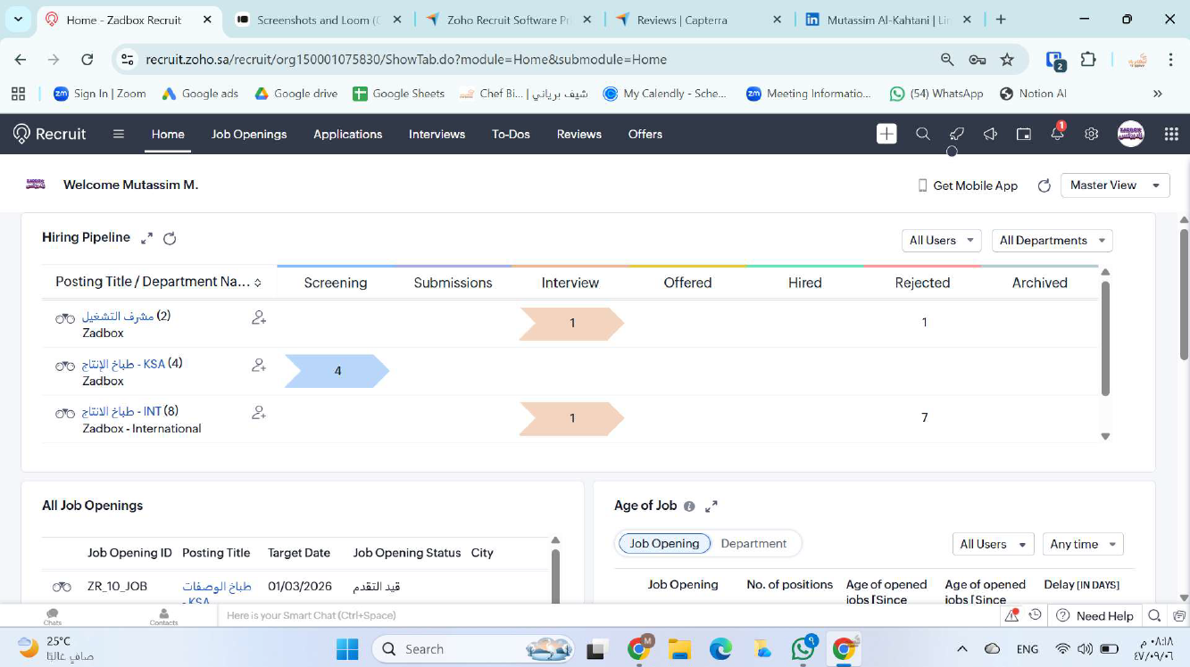
Task: Click the Smart Chat input field
Action: click(x=607, y=615)
